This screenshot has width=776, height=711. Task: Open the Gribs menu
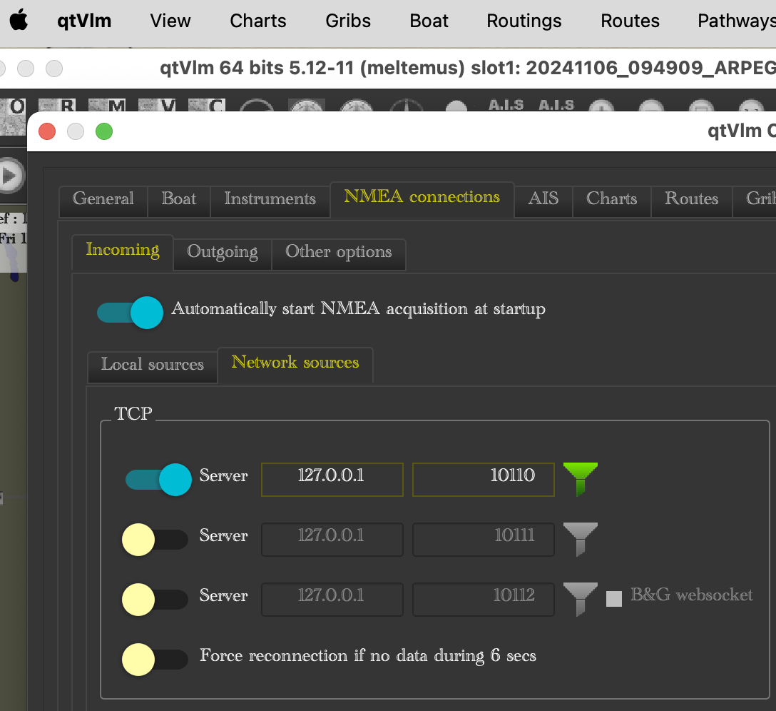[x=348, y=21]
